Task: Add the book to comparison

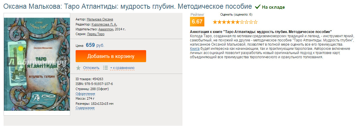Action: coord(122,68)
